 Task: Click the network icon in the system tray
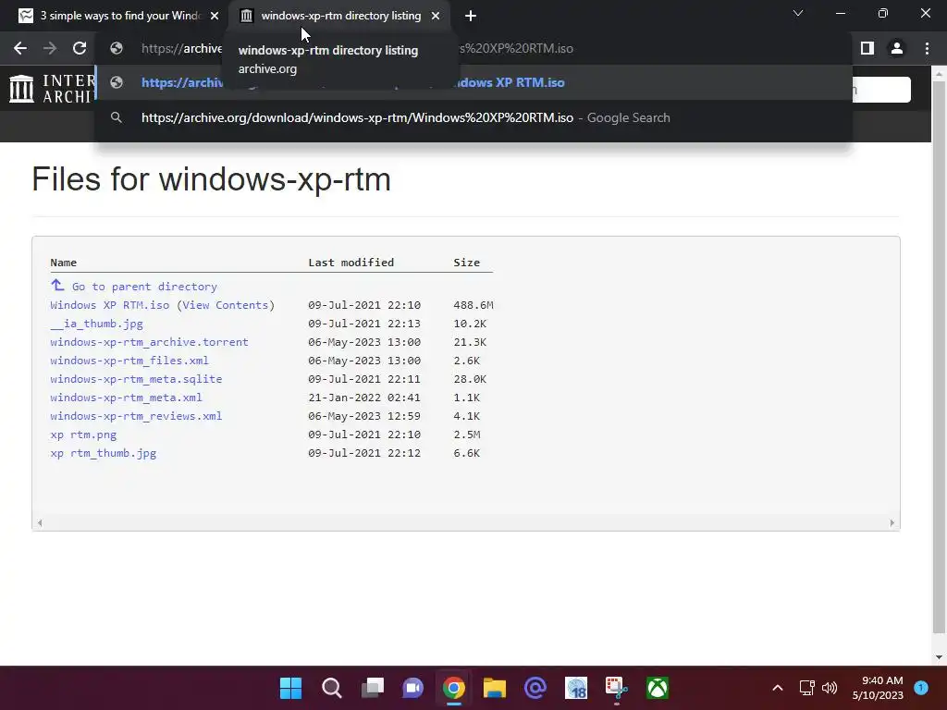806,688
